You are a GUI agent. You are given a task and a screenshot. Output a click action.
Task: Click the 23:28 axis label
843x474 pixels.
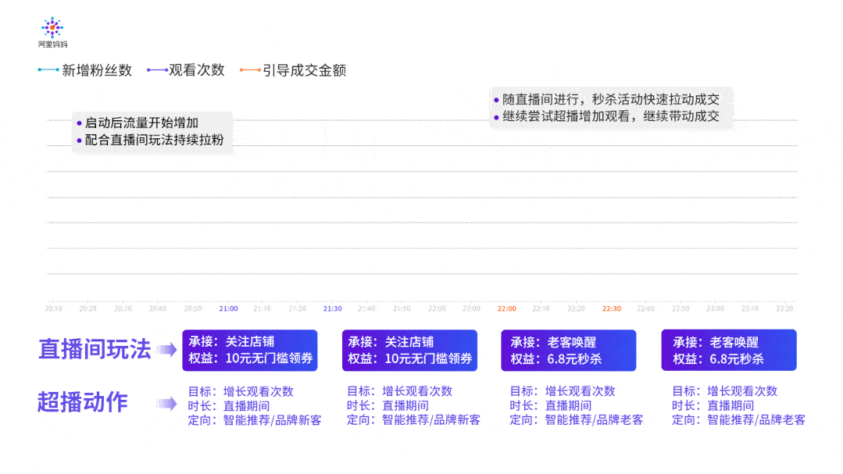pyautogui.click(x=784, y=308)
